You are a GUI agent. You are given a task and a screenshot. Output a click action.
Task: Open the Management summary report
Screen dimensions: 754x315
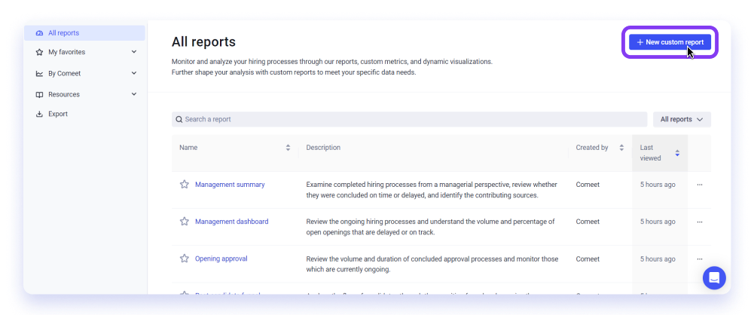point(230,185)
